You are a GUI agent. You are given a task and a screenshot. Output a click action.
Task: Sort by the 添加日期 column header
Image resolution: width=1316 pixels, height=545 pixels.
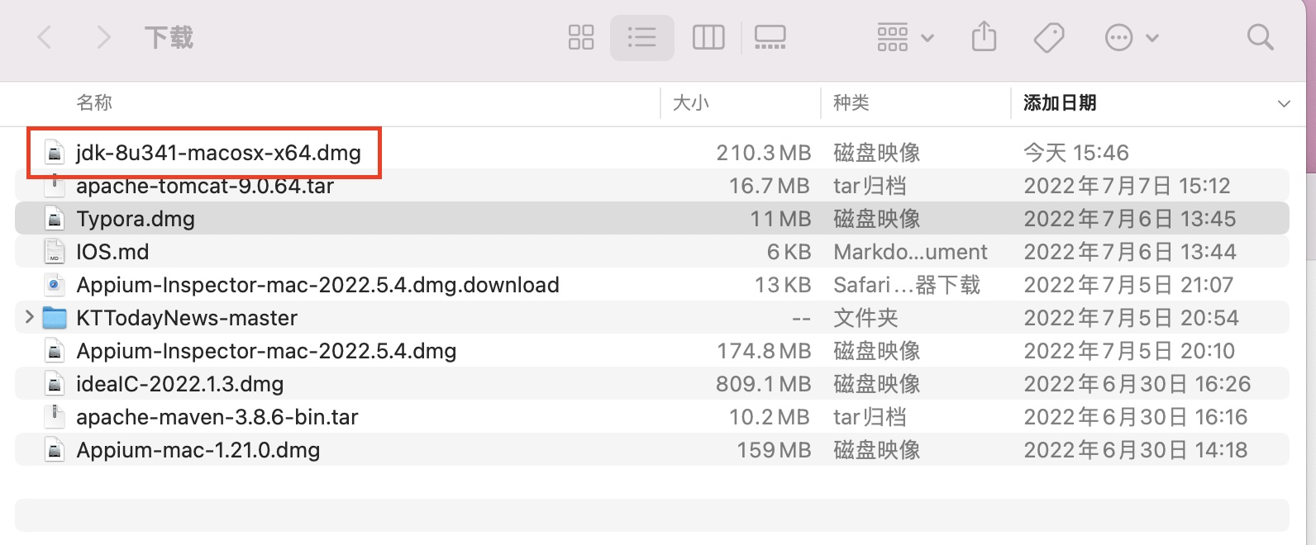[x=1060, y=103]
